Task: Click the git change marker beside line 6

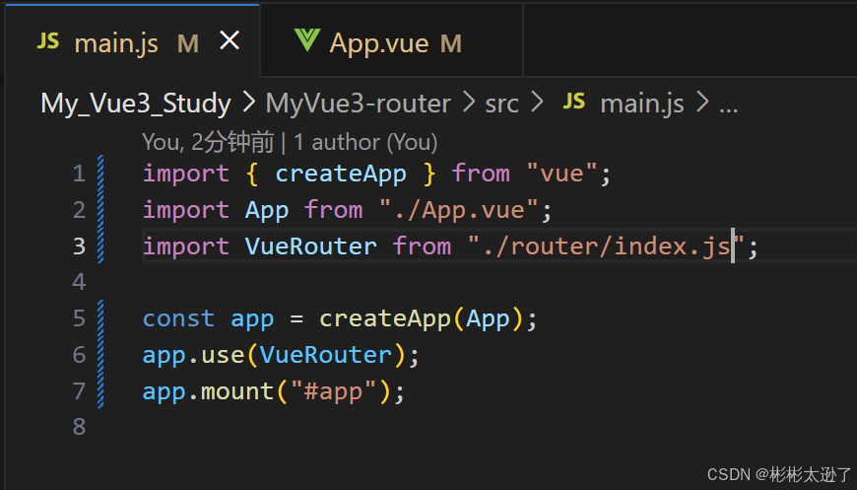Action: point(100,354)
